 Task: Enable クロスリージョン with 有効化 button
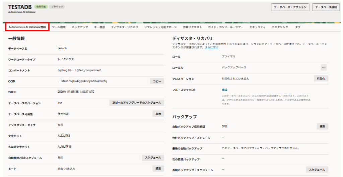click(x=321, y=79)
